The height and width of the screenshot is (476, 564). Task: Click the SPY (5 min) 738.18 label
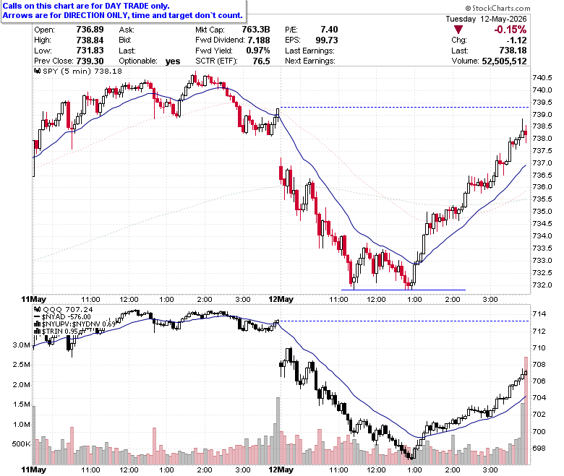[82, 71]
